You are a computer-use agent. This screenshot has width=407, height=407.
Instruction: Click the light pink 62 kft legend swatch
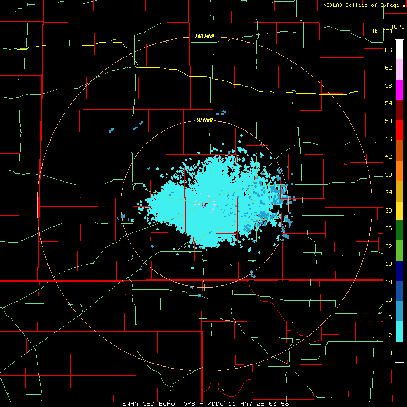click(x=399, y=69)
